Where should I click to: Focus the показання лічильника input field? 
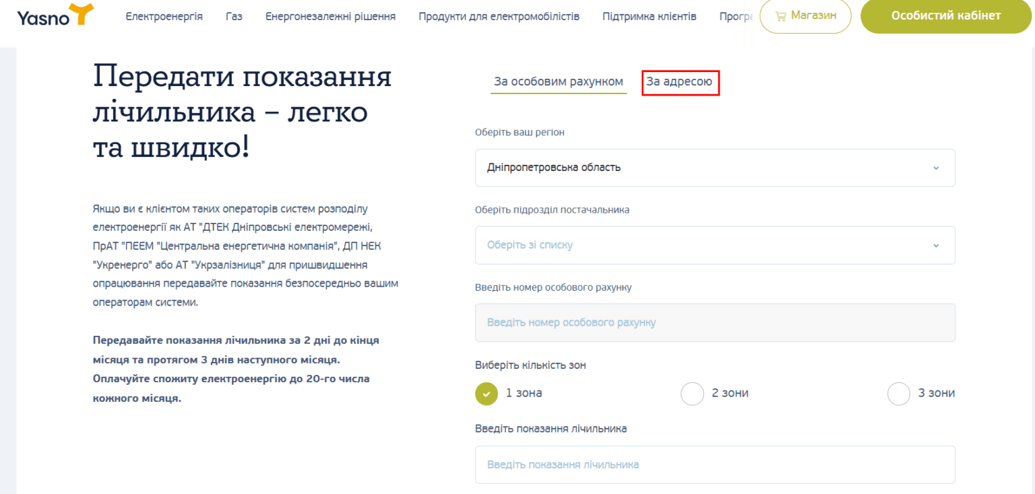point(714,464)
